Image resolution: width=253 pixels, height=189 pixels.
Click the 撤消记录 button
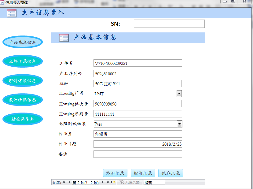[143, 173]
